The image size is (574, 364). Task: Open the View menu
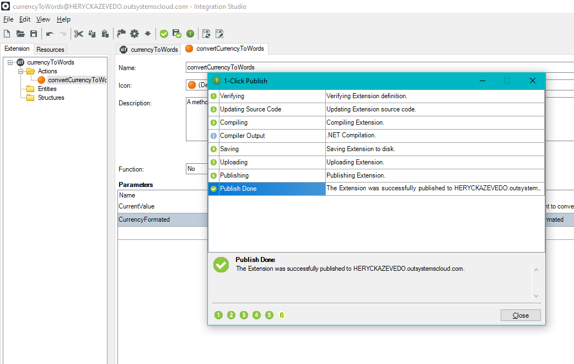[43, 19]
